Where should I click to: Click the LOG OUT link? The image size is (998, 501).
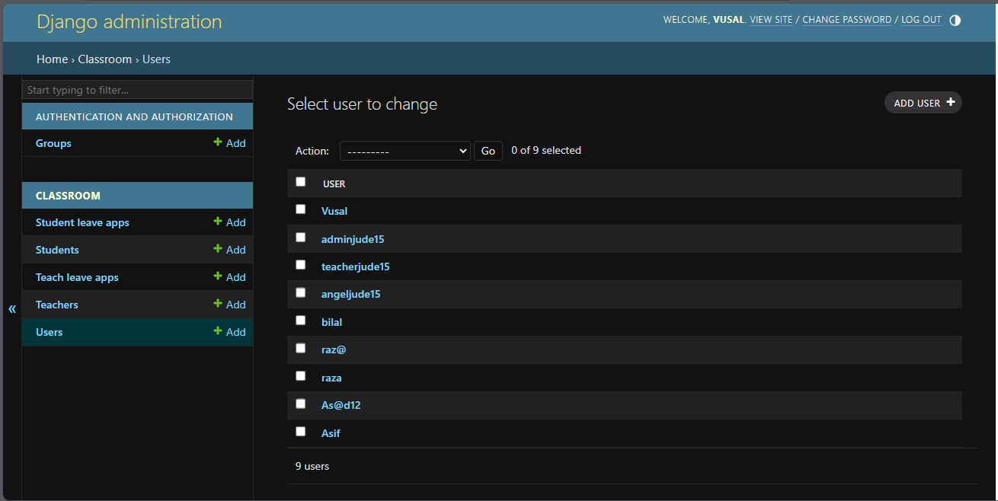(921, 20)
